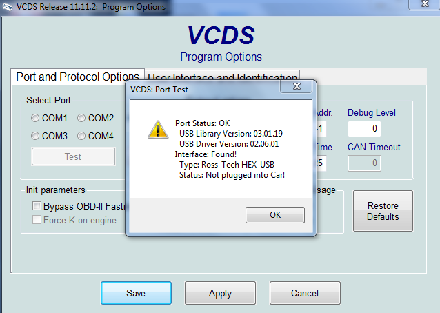Select the COM1 port radio button

point(35,119)
